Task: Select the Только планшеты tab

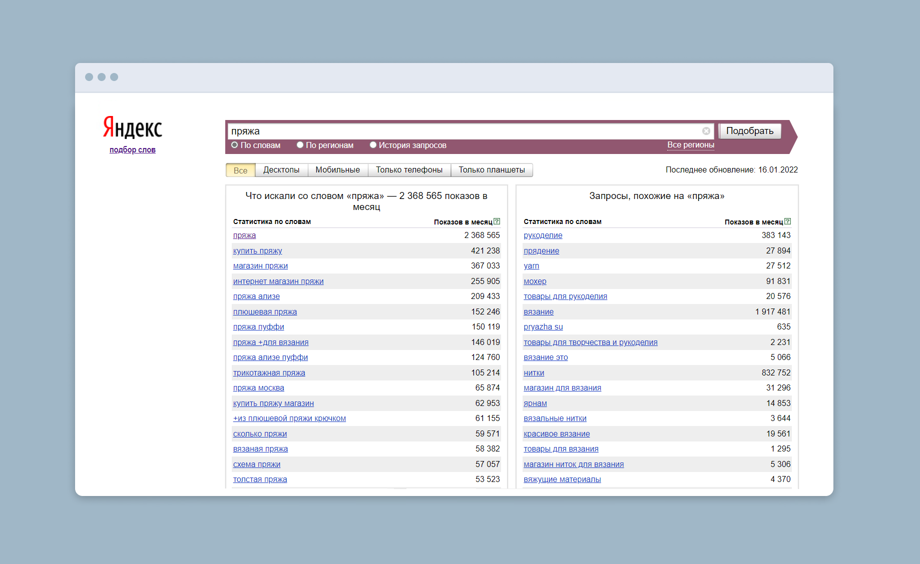Action: click(492, 170)
